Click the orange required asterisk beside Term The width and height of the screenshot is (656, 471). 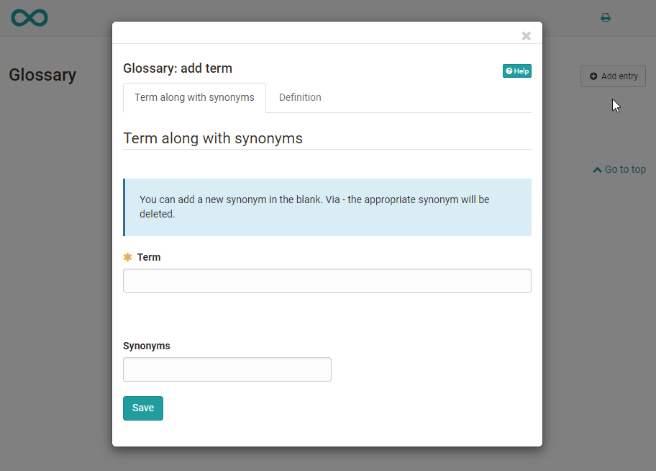coord(128,257)
